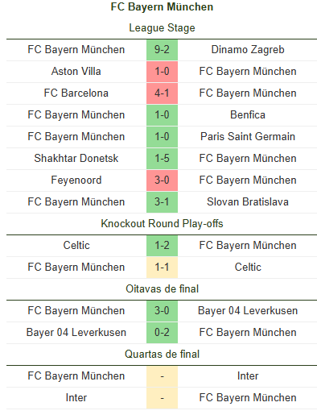Click Paris Saint Germain team name
This screenshot has width=317, height=419.
(248, 137)
